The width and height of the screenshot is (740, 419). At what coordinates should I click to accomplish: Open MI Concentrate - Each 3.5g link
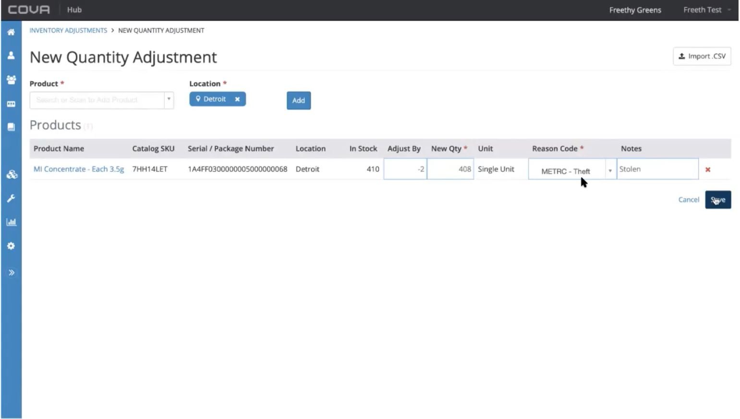[x=79, y=169]
